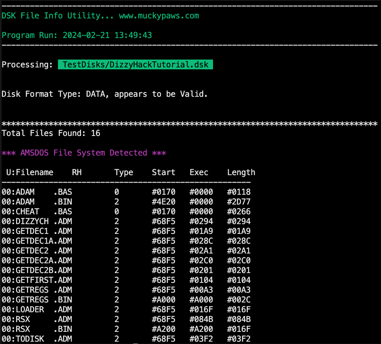
Task: Click exec value #0104 in GETFIRST row
Action: pos(201,280)
